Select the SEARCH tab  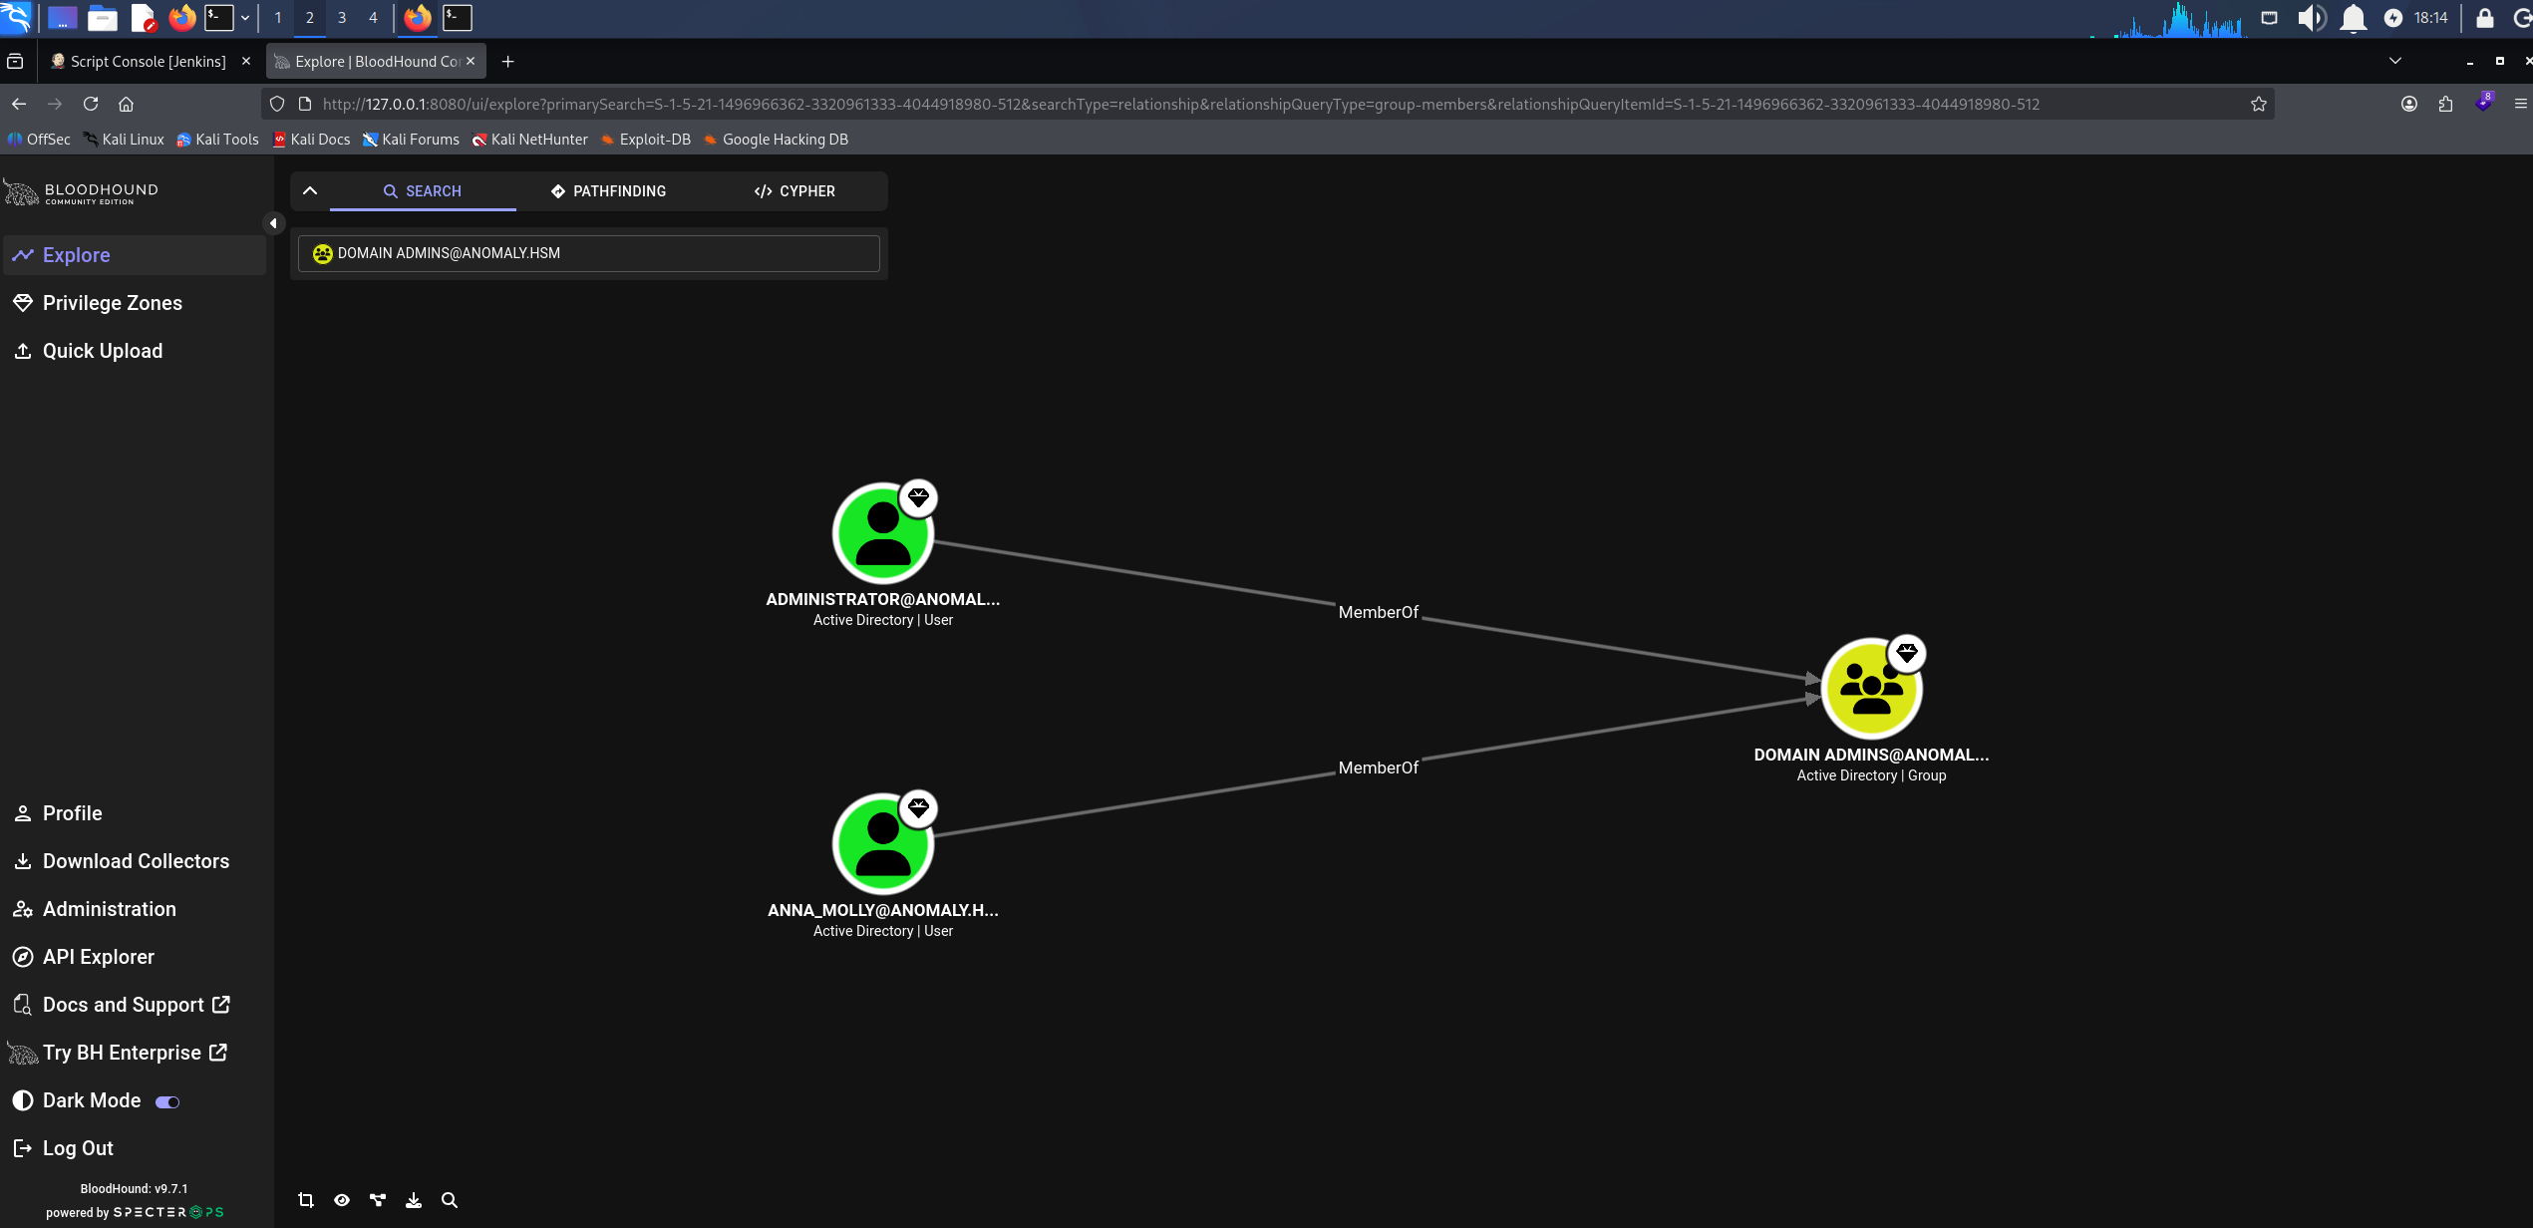click(x=423, y=191)
